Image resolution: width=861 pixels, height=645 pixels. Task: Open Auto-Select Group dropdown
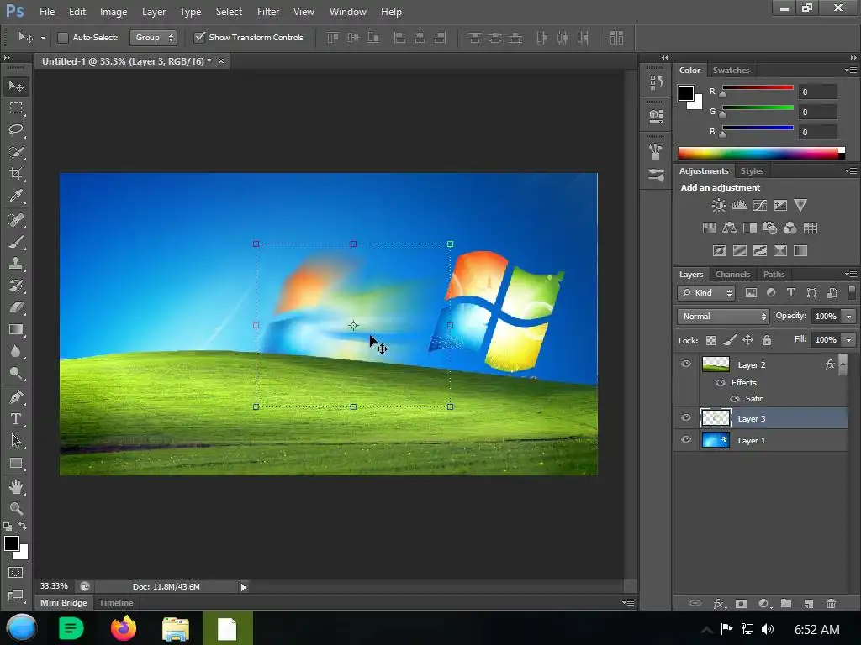[153, 37]
